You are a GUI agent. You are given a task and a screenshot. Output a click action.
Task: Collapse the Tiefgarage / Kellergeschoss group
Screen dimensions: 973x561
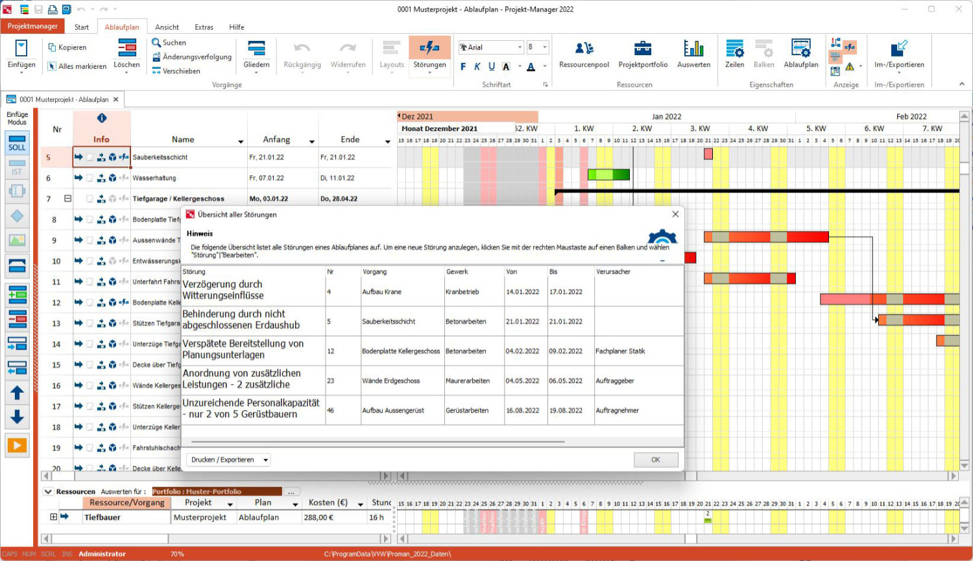67,198
